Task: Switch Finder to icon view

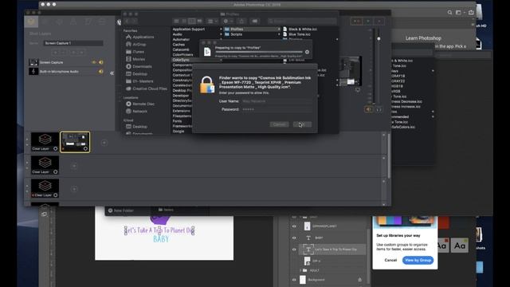Action: [x=177, y=22]
